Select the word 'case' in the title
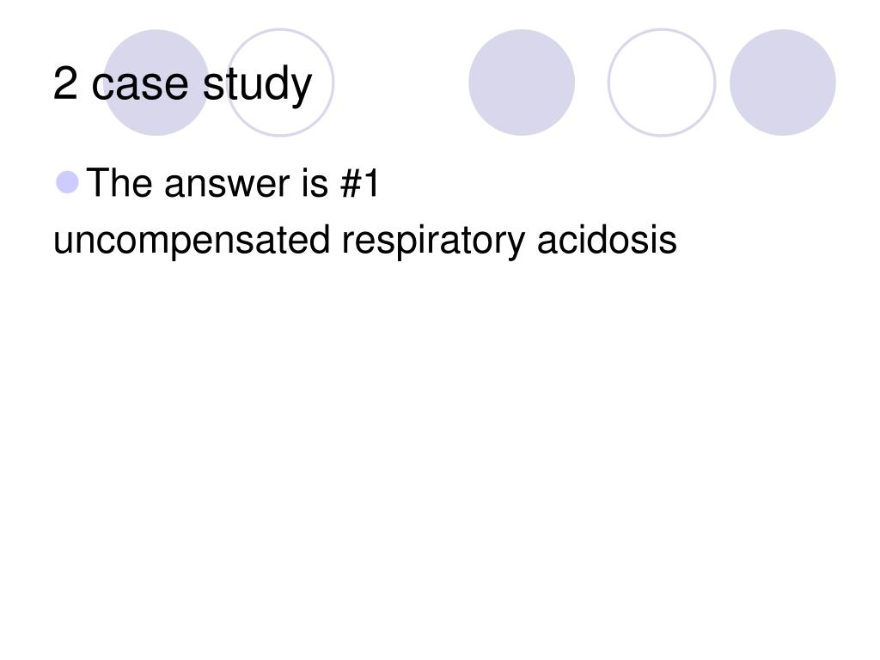 pyautogui.click(x=140, y=87)
